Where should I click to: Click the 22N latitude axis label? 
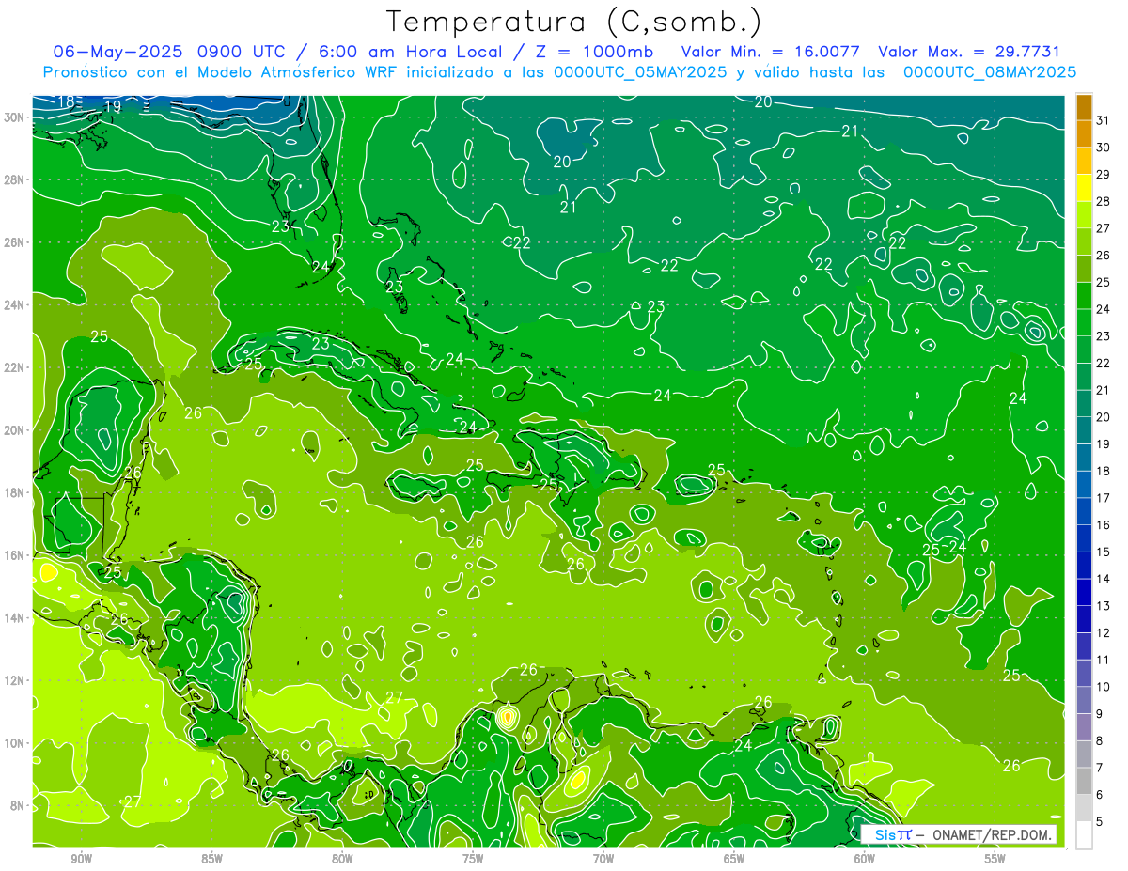(x=16, y=367)
